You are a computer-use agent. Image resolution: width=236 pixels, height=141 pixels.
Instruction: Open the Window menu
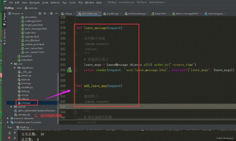(x=89, y=2)
